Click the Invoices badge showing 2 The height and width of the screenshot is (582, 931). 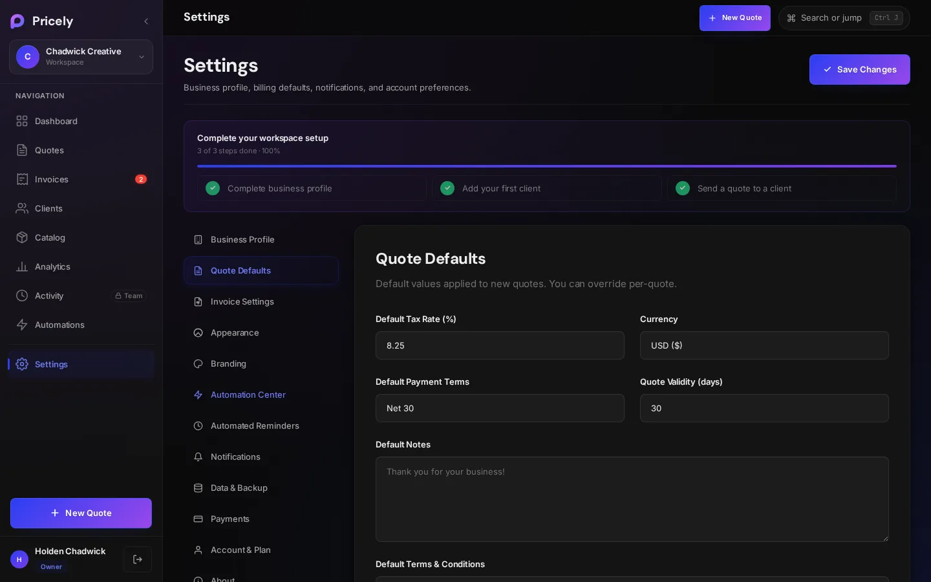(x=141, y=179)
